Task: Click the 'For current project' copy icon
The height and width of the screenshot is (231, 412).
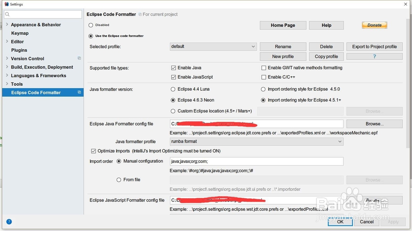Action: click(x=140, y=14)
